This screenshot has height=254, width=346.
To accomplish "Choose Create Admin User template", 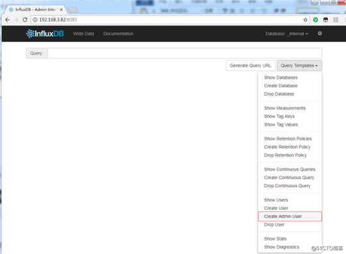I will pyautogui.click(x=290, y=216).
